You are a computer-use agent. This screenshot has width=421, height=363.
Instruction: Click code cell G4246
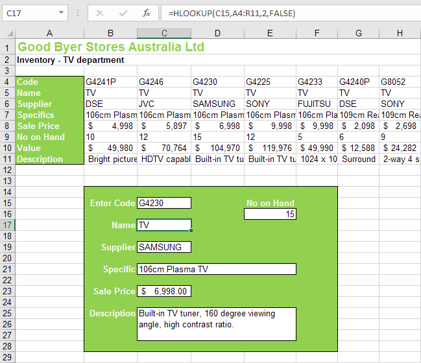[164, 82]
